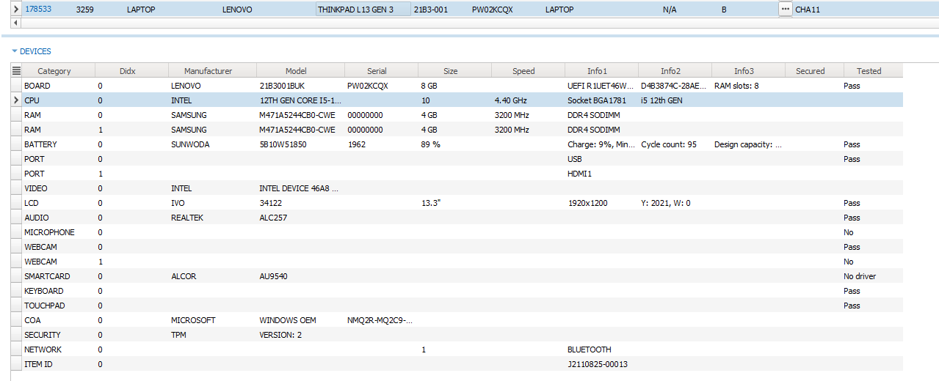The width and height of the screenshot is (939, 381).
Task: Select the KEYBOARD row
Action: 457,291
